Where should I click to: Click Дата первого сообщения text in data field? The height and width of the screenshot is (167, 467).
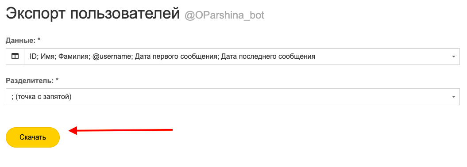(177, 57)
